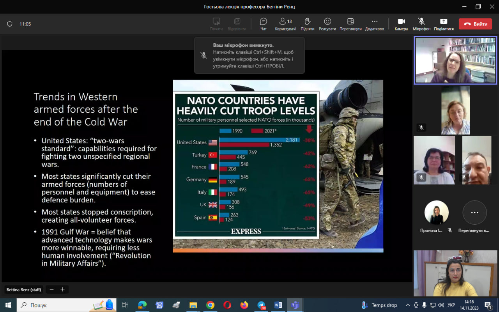This screenshot has width=499, height=312.
Task: Open the Переглянути view layout options
Action: point(350,24)
